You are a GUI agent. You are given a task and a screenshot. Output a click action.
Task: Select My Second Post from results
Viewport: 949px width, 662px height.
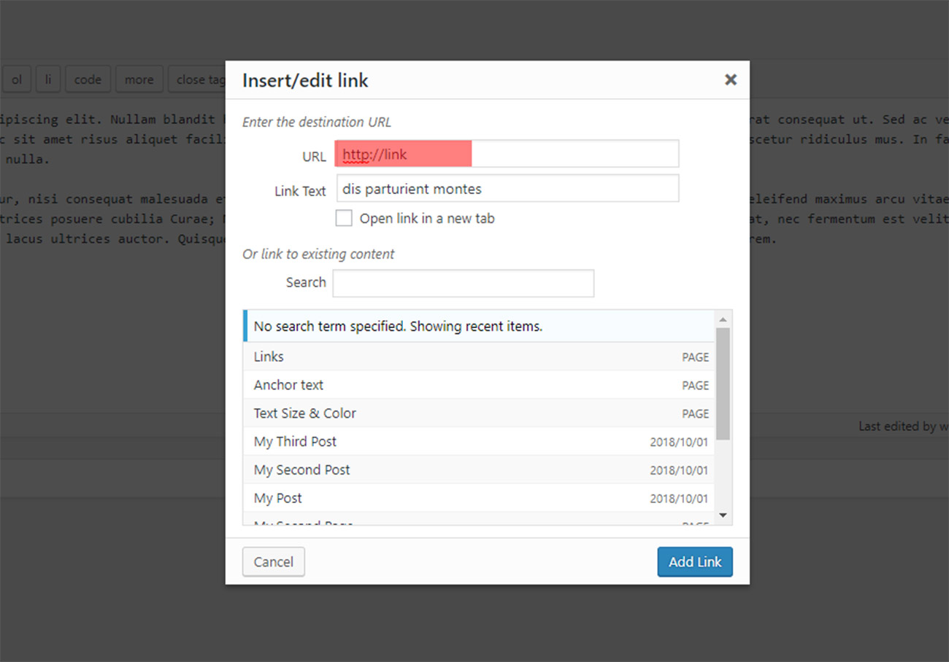pyautogui.click(x=478, y=470)
